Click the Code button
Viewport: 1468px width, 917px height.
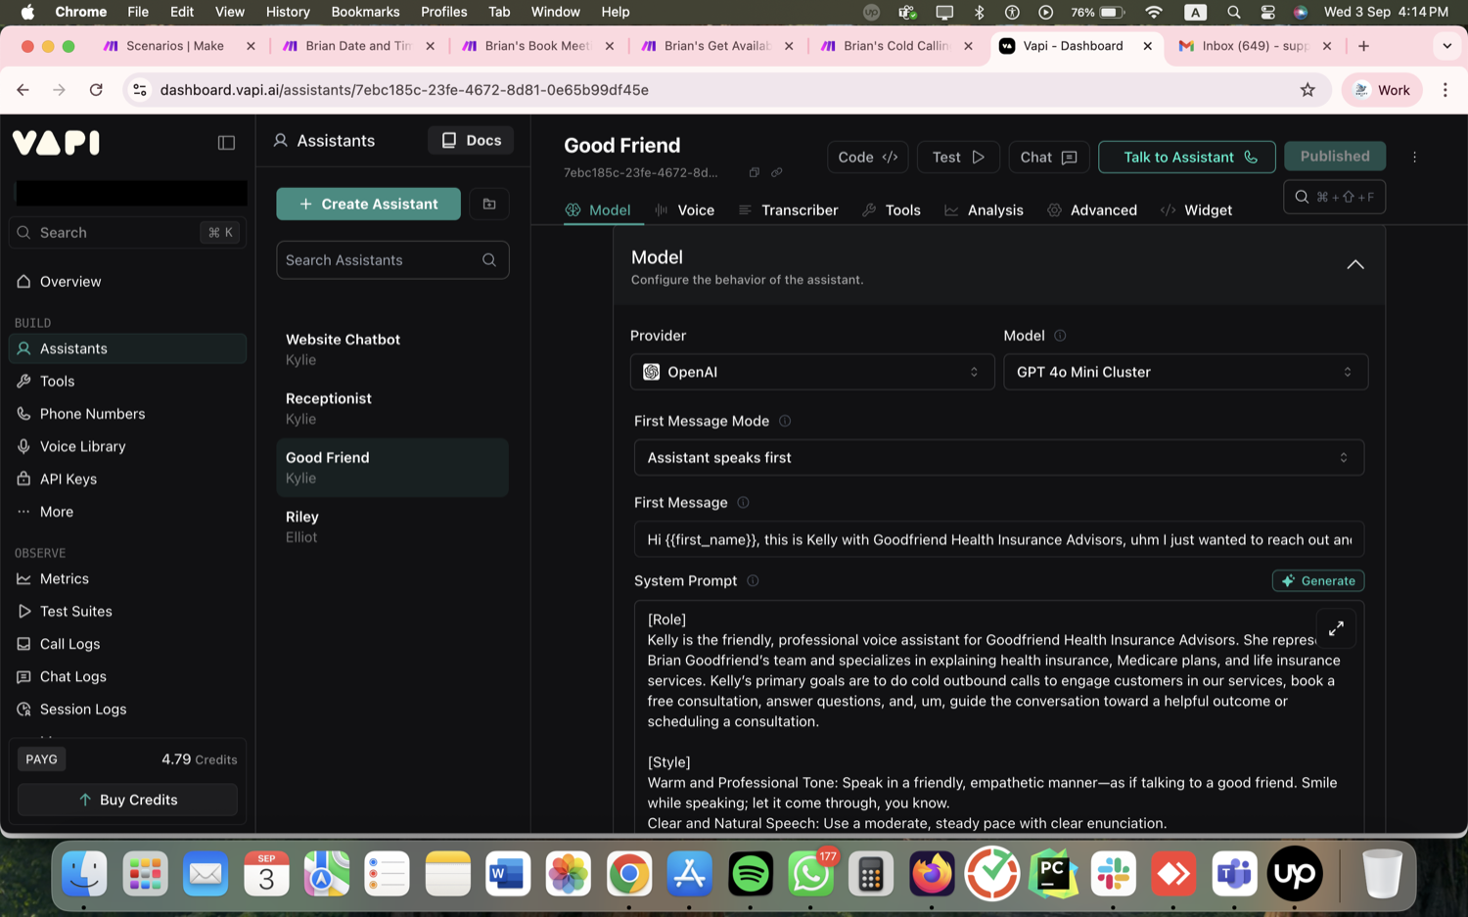(868, 157)
